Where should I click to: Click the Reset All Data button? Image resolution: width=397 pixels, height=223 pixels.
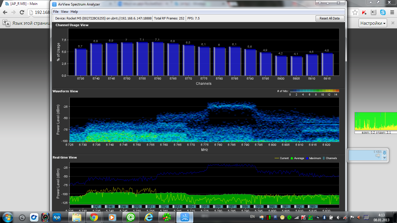[330, 18]
